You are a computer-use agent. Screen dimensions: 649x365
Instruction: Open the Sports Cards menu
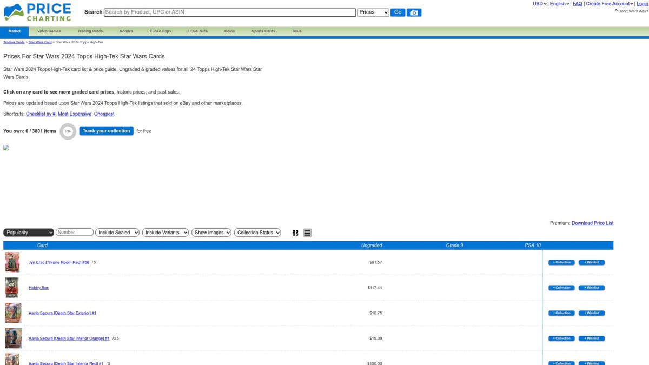[x=263, y=31]
